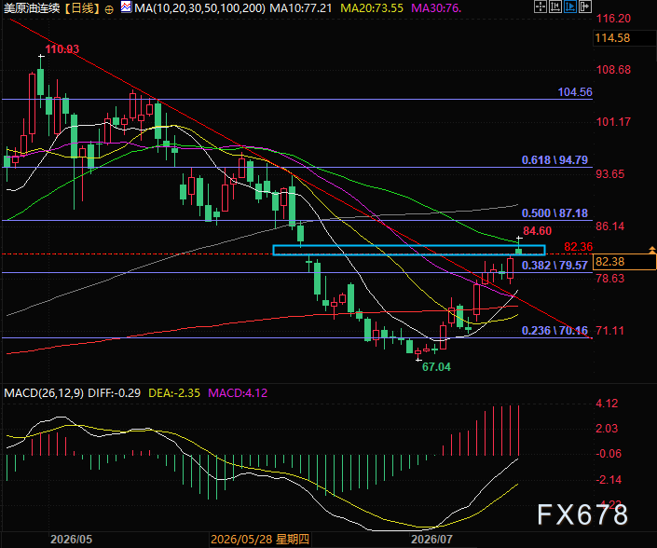
Task: Click the 101.17 price axis value
Action: (613, 122)
